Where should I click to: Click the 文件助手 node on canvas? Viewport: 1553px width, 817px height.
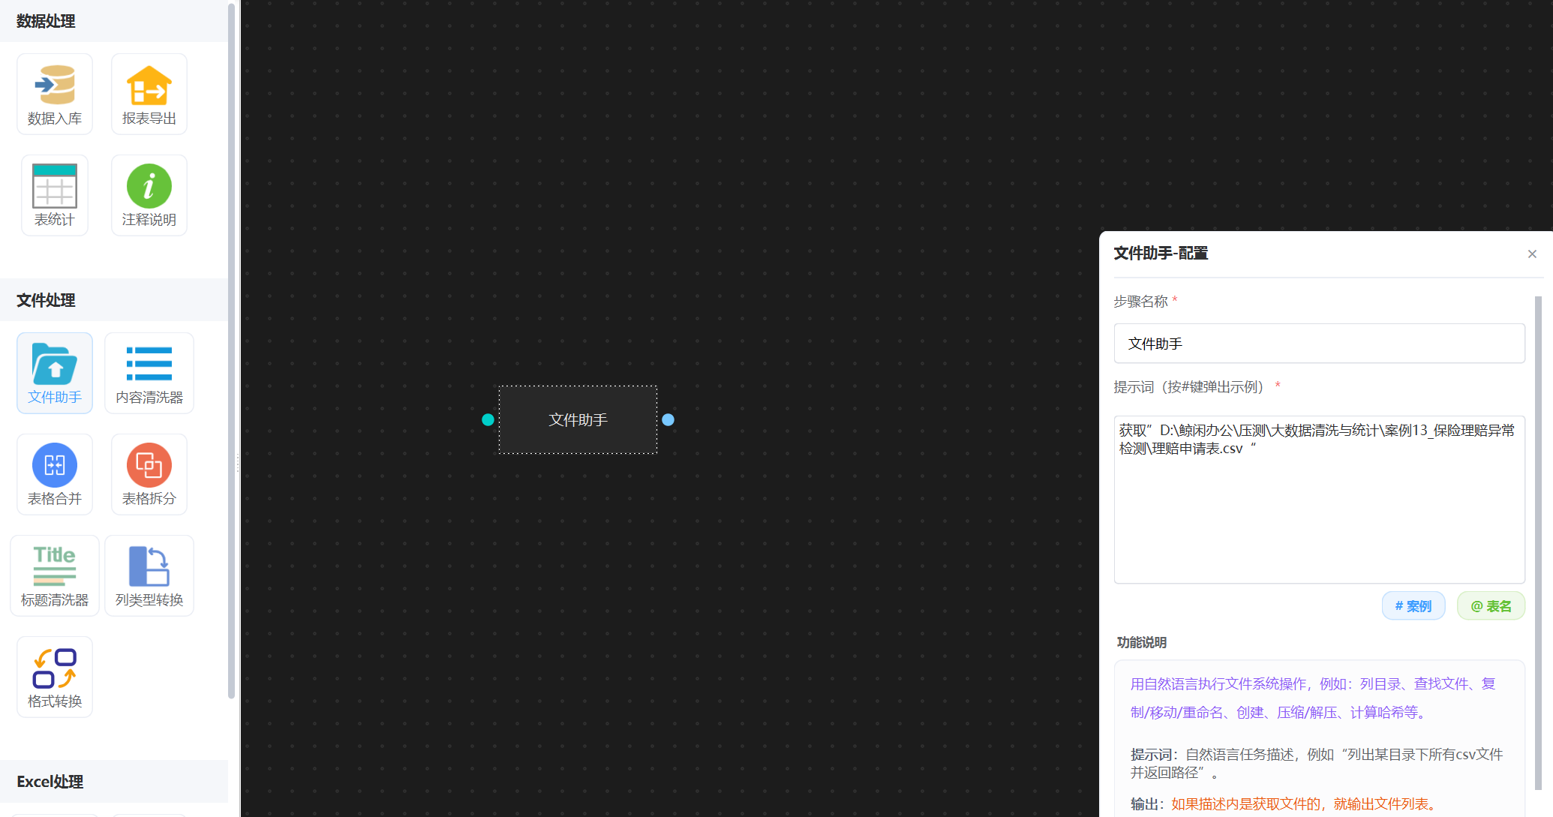point(578,420)
